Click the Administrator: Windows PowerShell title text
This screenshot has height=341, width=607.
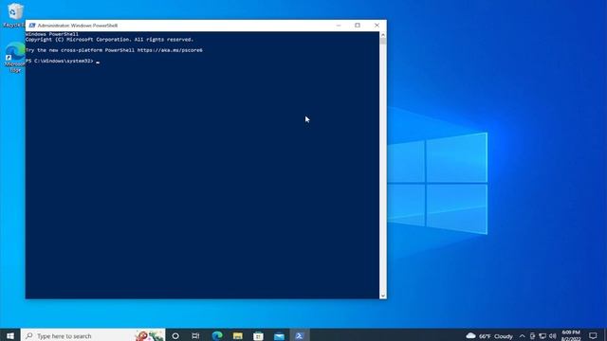(x=78, y=26)
